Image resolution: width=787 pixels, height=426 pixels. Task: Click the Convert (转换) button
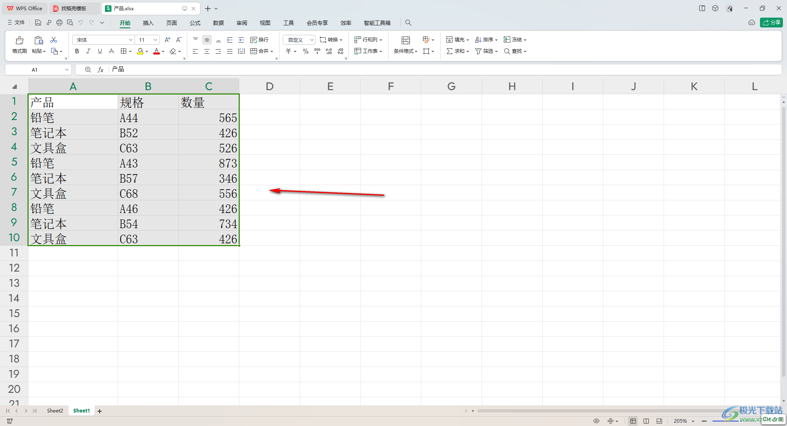pyautogui.click(x=331, y=40)
